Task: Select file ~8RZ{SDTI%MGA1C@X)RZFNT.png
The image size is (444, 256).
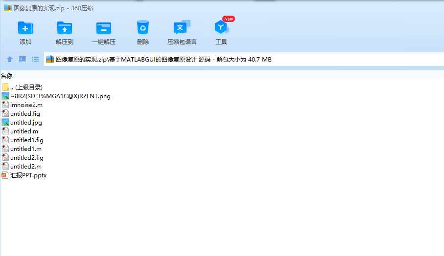Action: [60, 96]
